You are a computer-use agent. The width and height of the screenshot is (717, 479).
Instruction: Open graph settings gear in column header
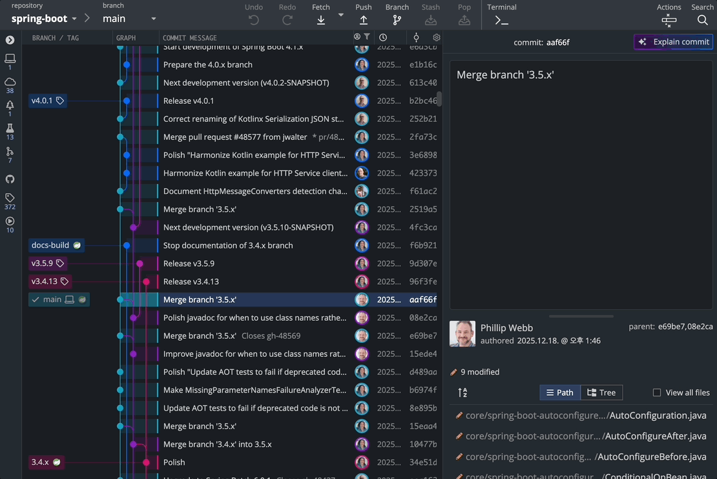pyautogui.click(x=437, y=37)
